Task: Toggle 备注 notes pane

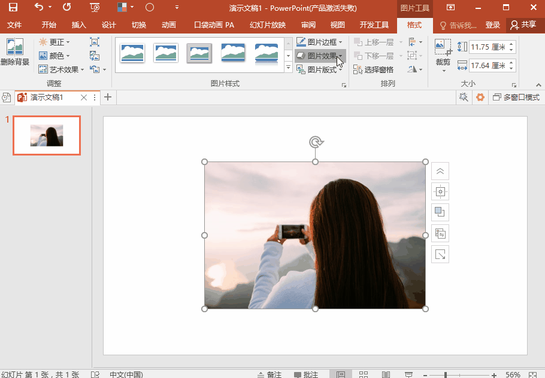Action: (270, 374)
